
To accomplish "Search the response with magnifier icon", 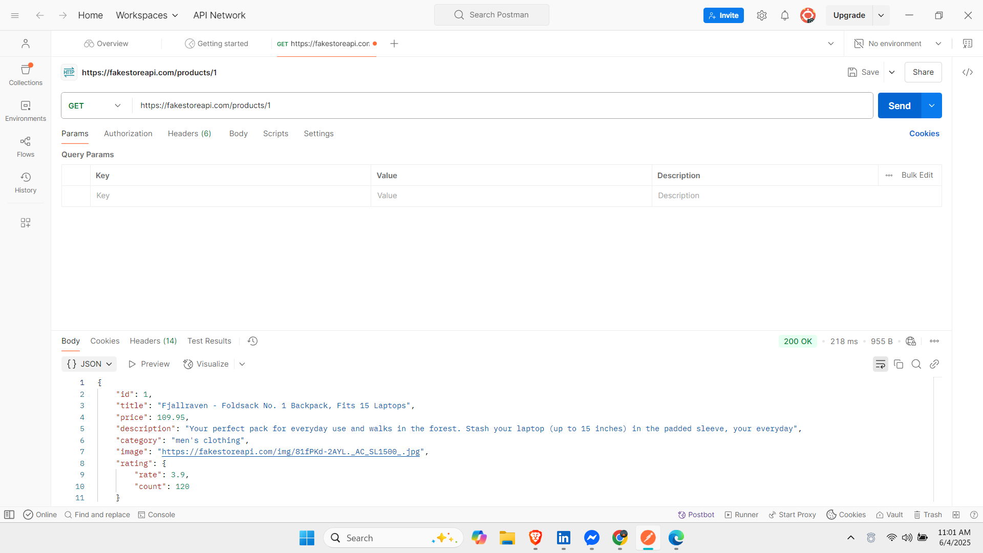I will pyautogui.click(x=916, y=364).
